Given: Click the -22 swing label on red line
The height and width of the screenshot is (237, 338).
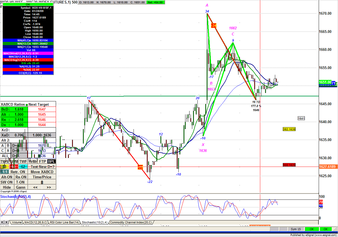Looking at the screenshot, I should (140, 167).
